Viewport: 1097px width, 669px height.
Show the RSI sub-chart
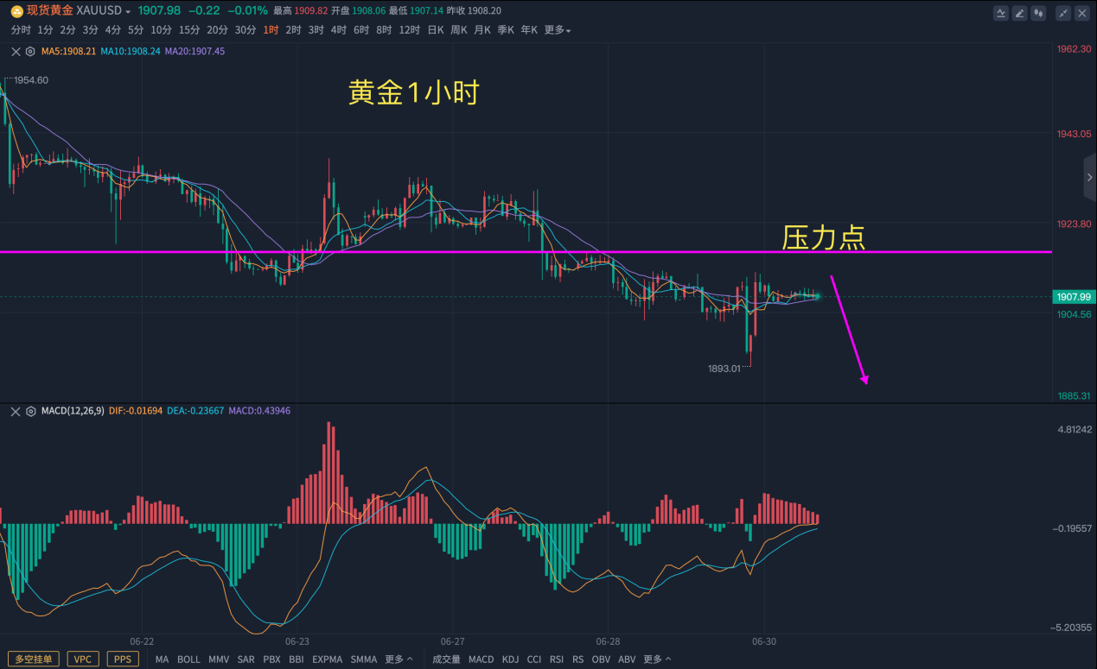[557, 660]
